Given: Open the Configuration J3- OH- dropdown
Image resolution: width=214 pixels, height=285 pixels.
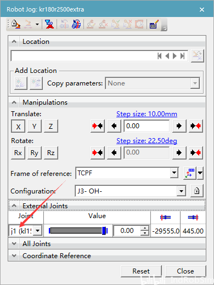Looking at the screenshot, I should (181, 191).
